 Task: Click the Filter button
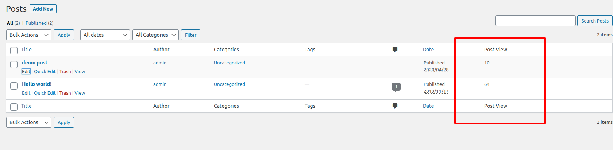pyautogui.click(x=190, y=35)
